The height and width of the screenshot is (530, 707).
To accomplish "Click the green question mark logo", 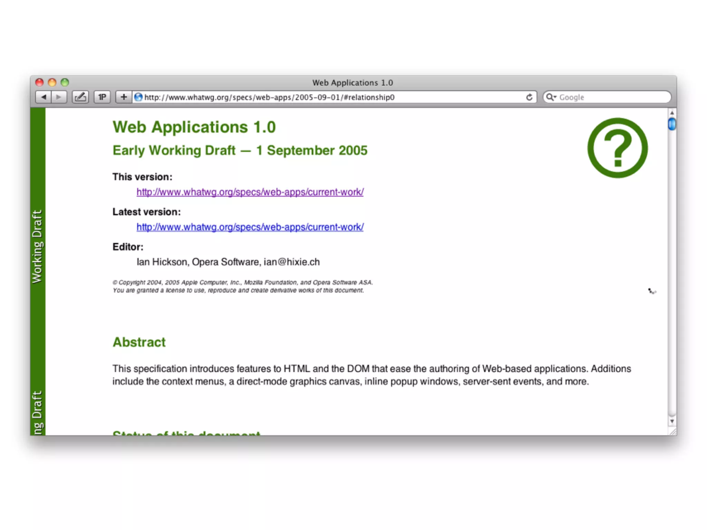I will tap(617, 148).
